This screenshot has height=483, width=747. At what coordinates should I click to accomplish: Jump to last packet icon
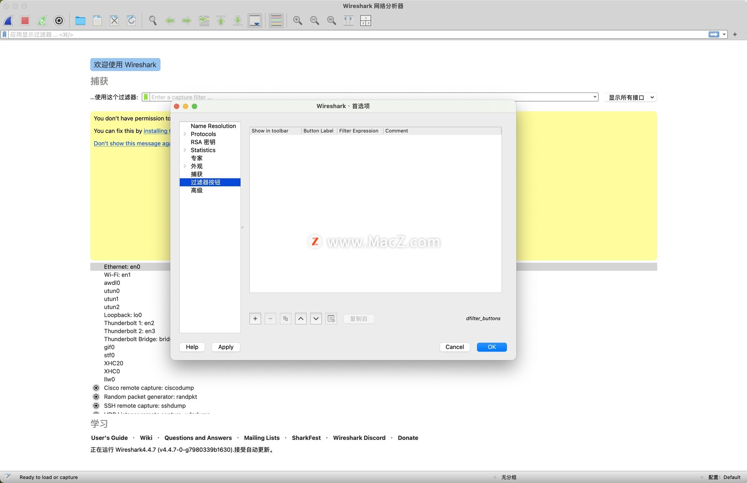tap(238, 21)
